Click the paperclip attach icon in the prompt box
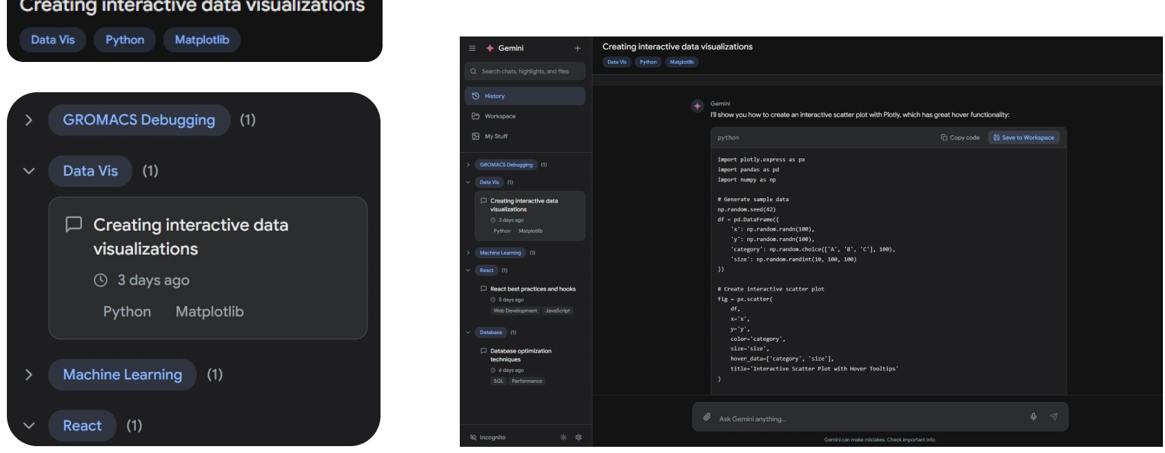The image size is (1165, 453). point(707,417)
